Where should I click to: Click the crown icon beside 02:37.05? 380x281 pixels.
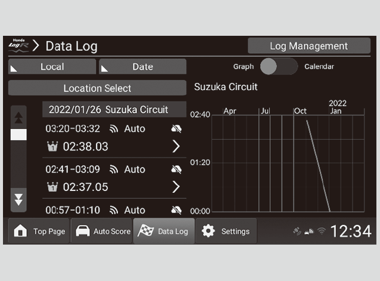(52, 187)
